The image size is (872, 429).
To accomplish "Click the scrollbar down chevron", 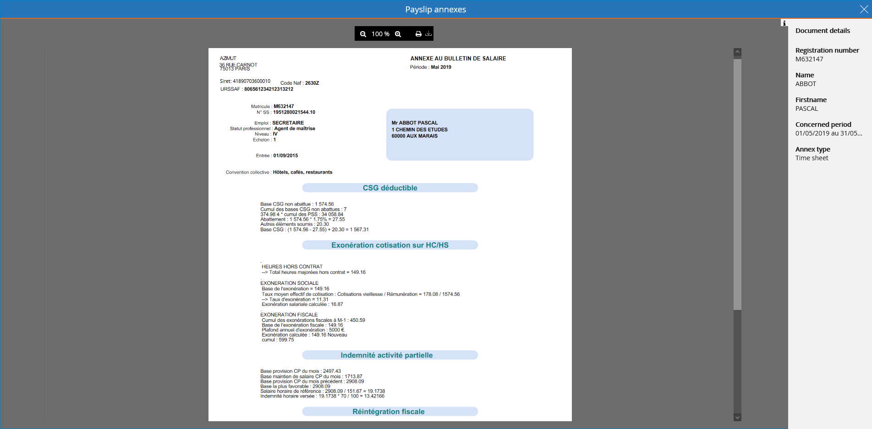I will pos(737,417).
